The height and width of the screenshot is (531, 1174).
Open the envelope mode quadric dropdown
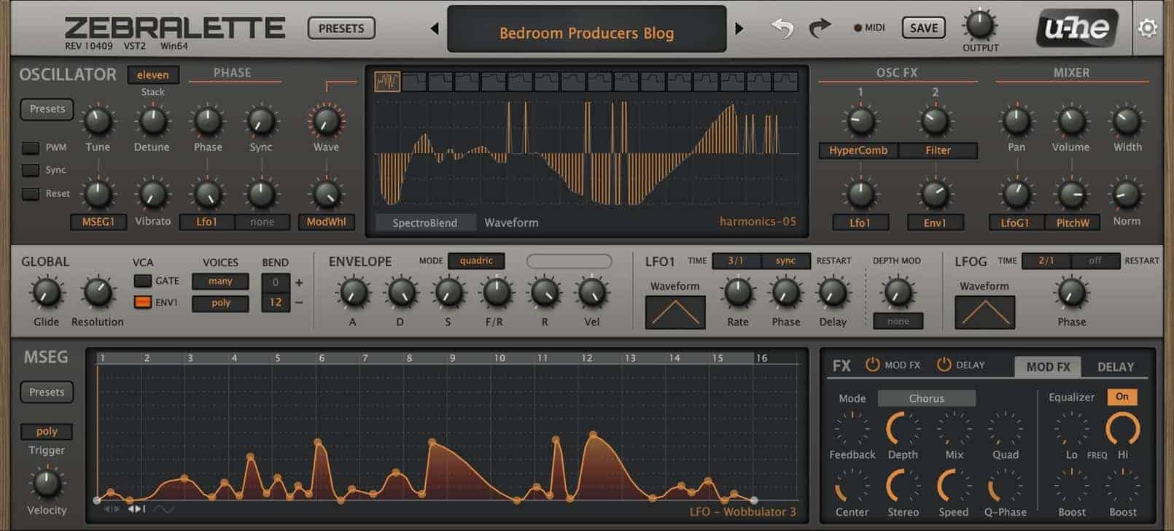pyautogui.click(x=476, y=261)
